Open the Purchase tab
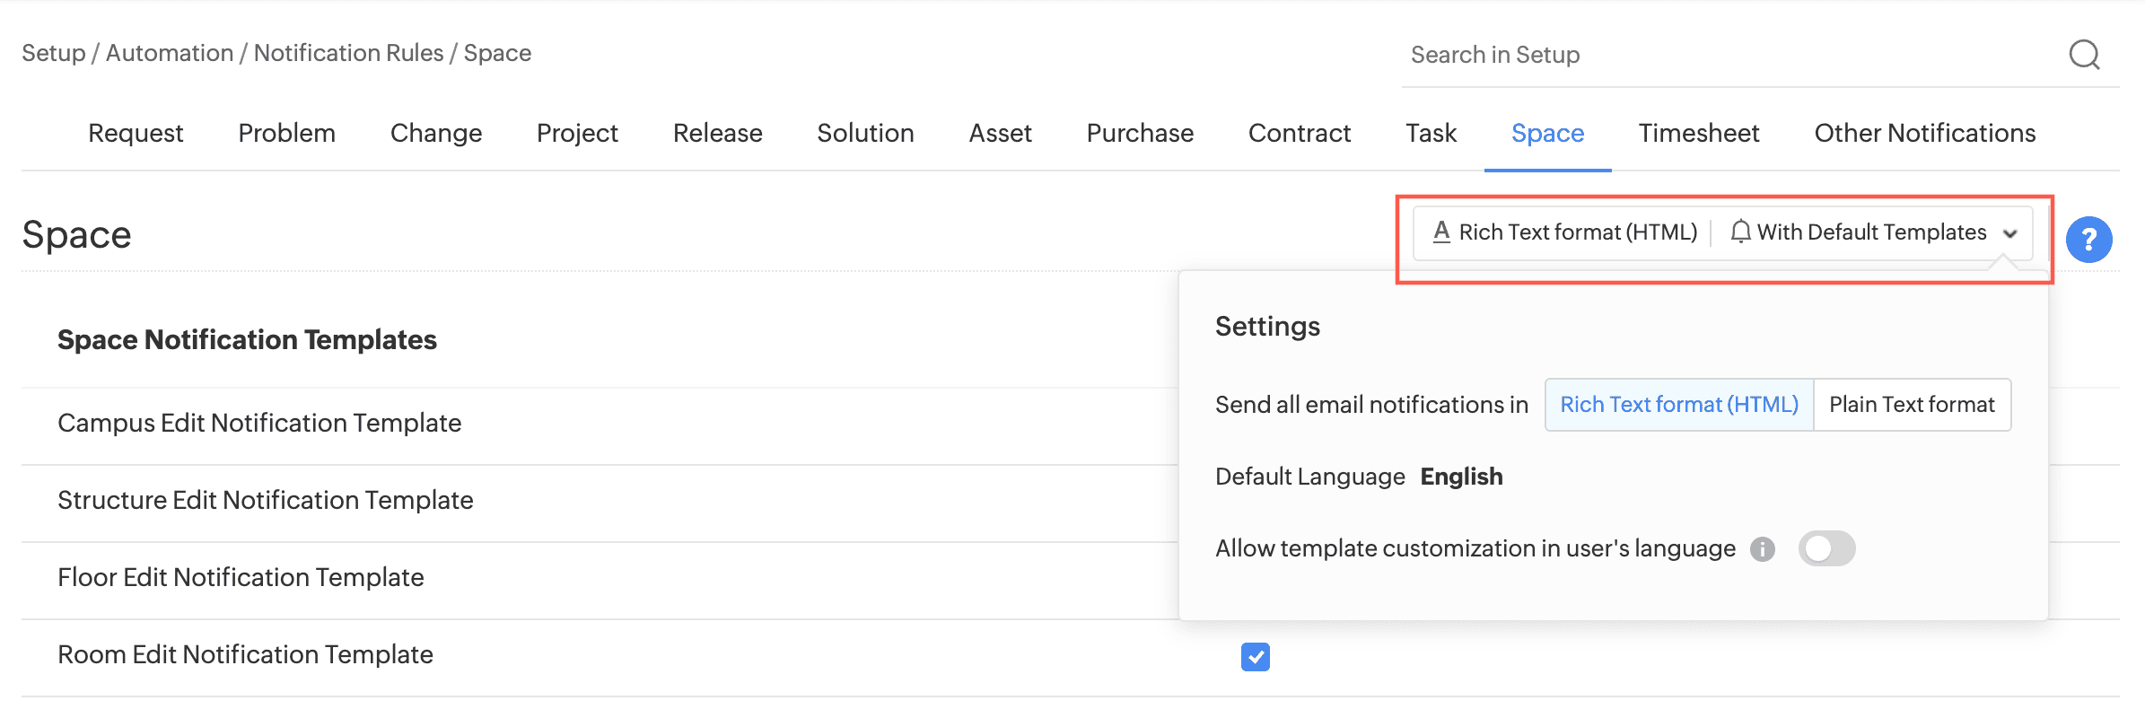 tap(1140, 133)
